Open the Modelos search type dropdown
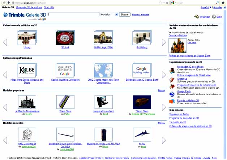This screenshot has height=160, width=227. coord(109,14)
